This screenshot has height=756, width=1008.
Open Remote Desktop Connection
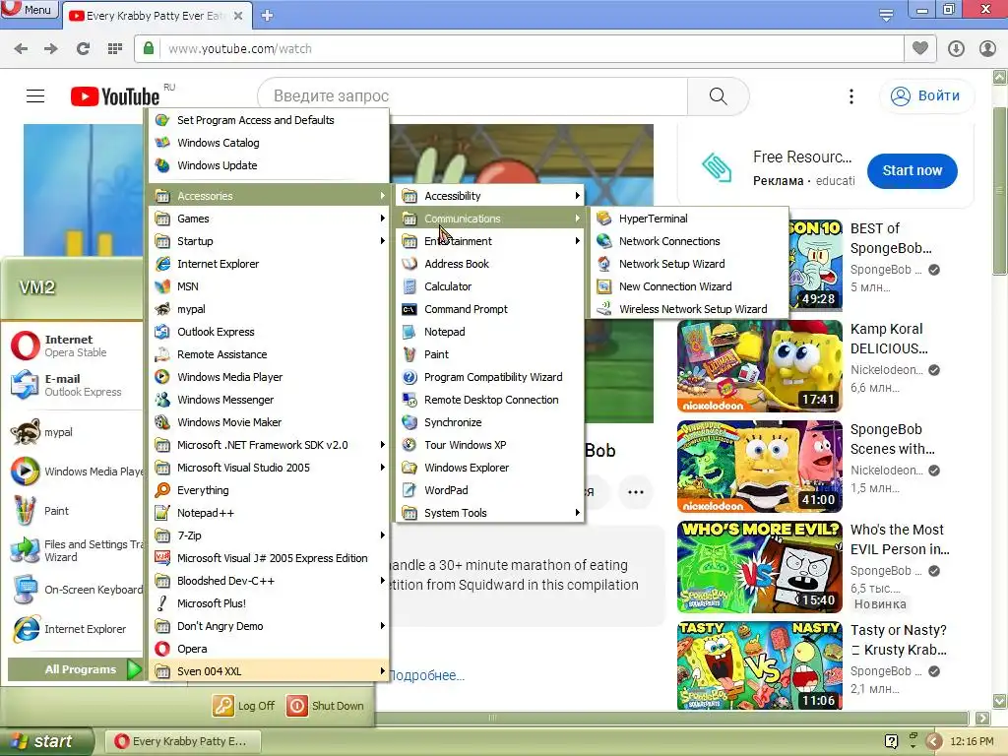490,400
